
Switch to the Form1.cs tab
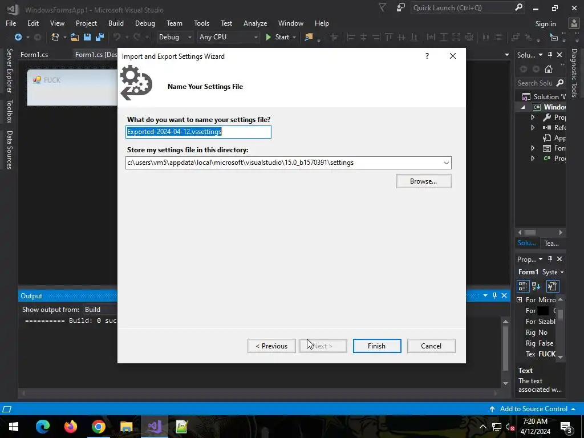[x=34, y=54]
